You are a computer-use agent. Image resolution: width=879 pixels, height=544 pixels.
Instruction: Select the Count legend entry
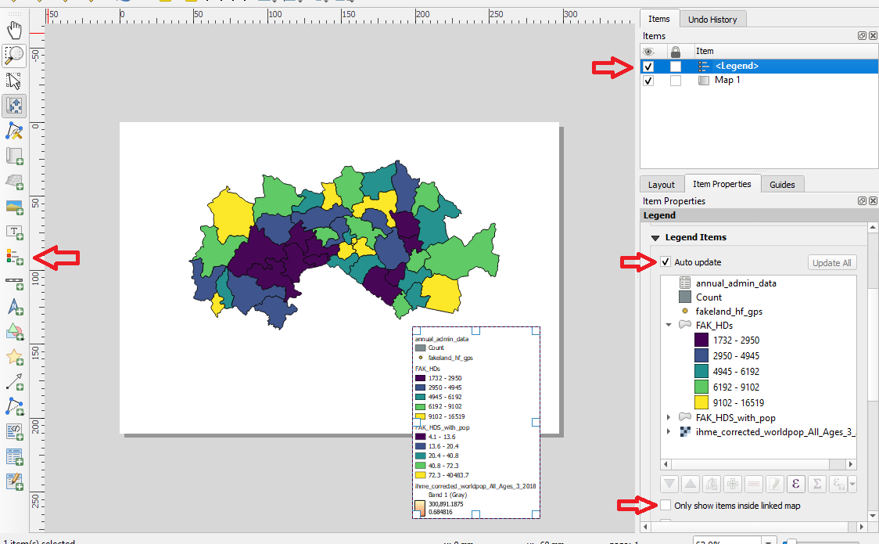pos(709,297)
